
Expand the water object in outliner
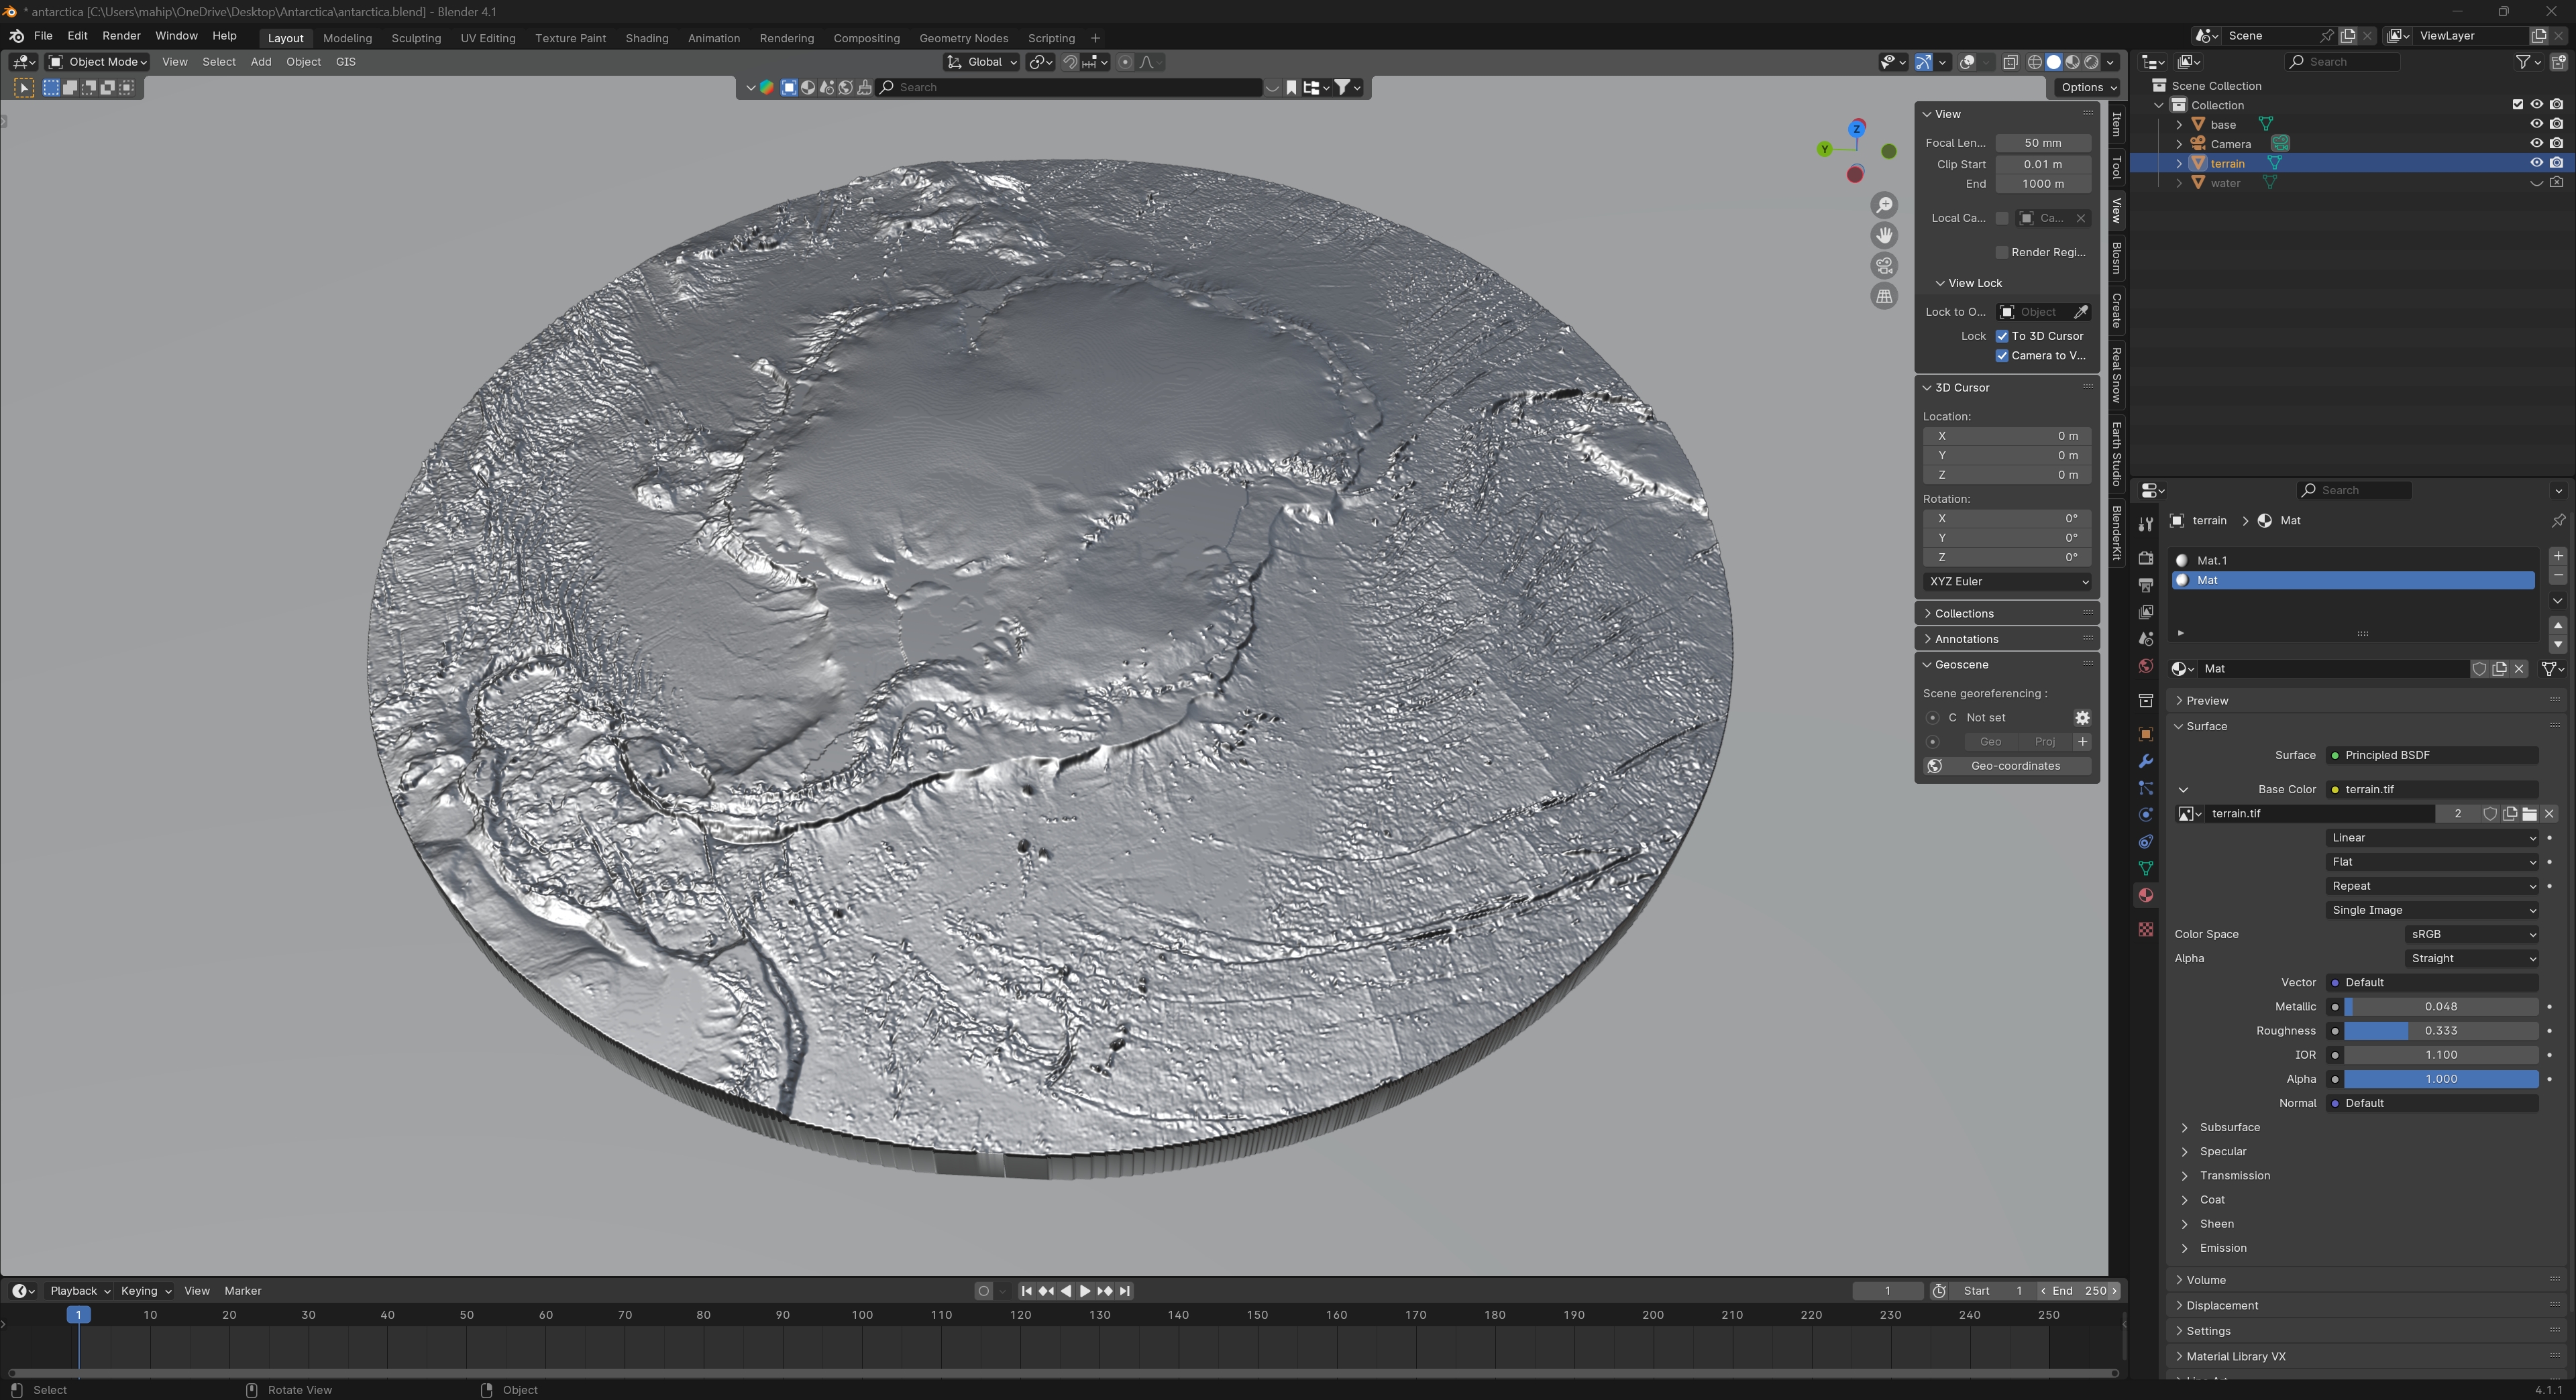coord(2179,183)
